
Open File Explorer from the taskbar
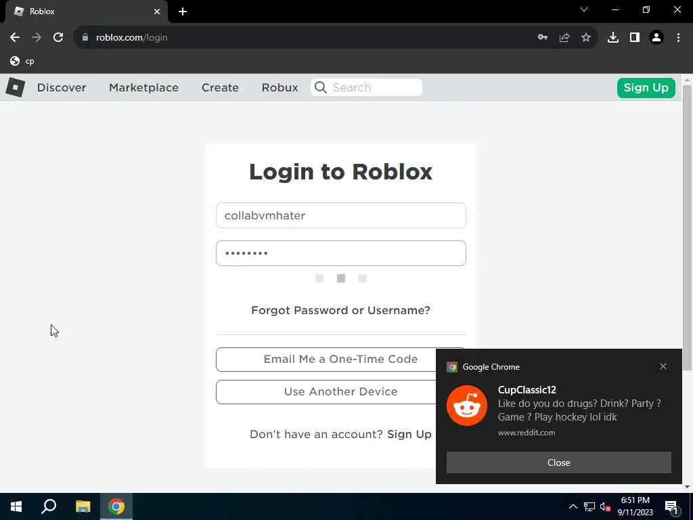coord(83,506)
